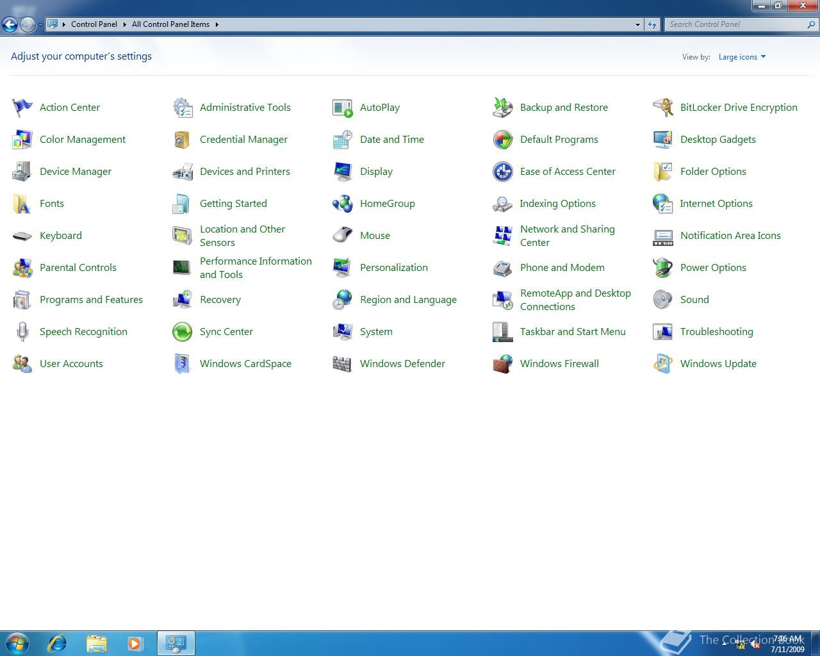Open the Date and Time icon

point(343,140)
